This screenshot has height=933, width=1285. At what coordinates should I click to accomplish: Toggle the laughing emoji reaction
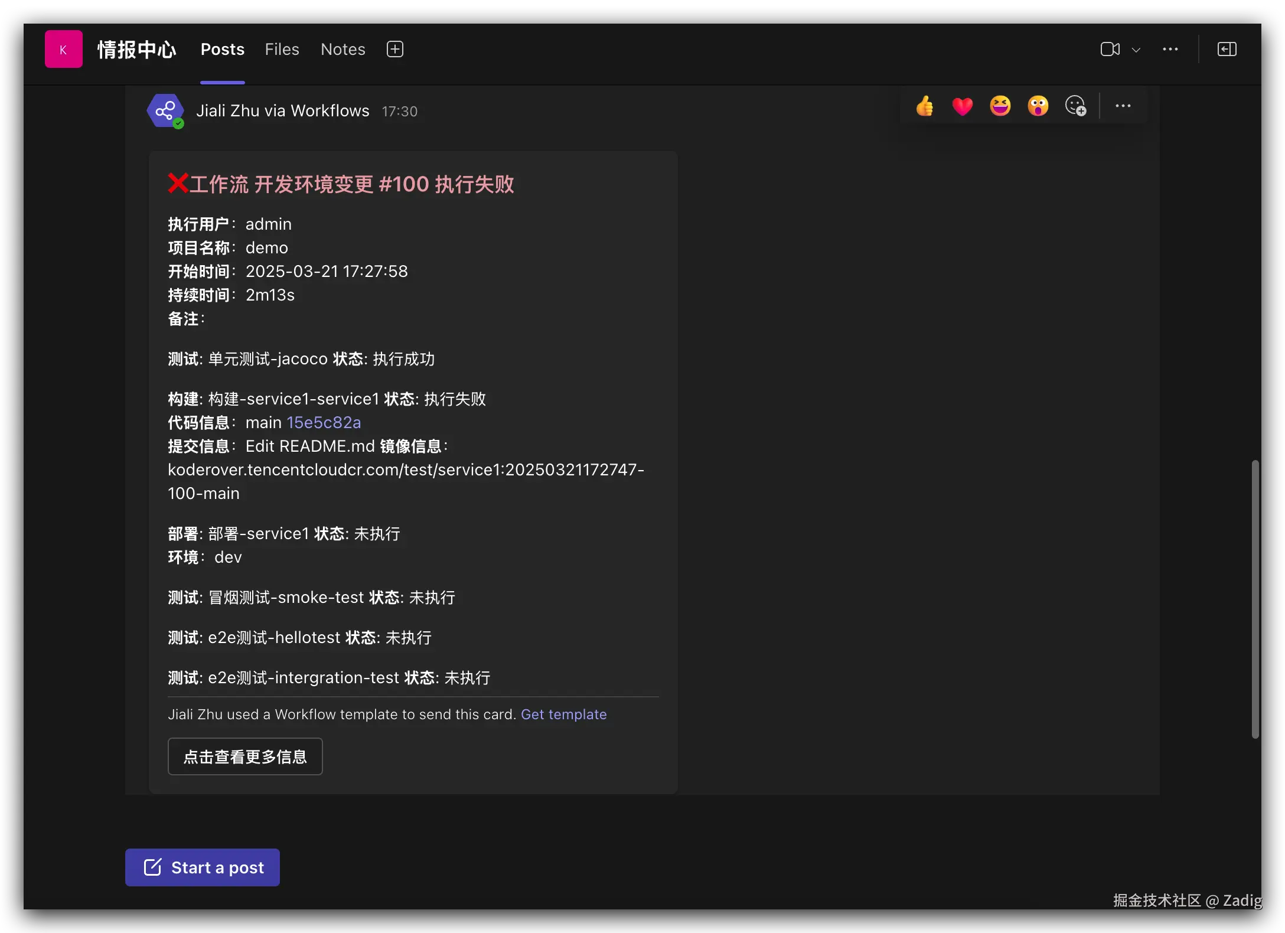tap(1000, 106)
